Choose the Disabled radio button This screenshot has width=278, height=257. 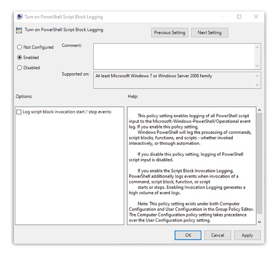(20, 68)
